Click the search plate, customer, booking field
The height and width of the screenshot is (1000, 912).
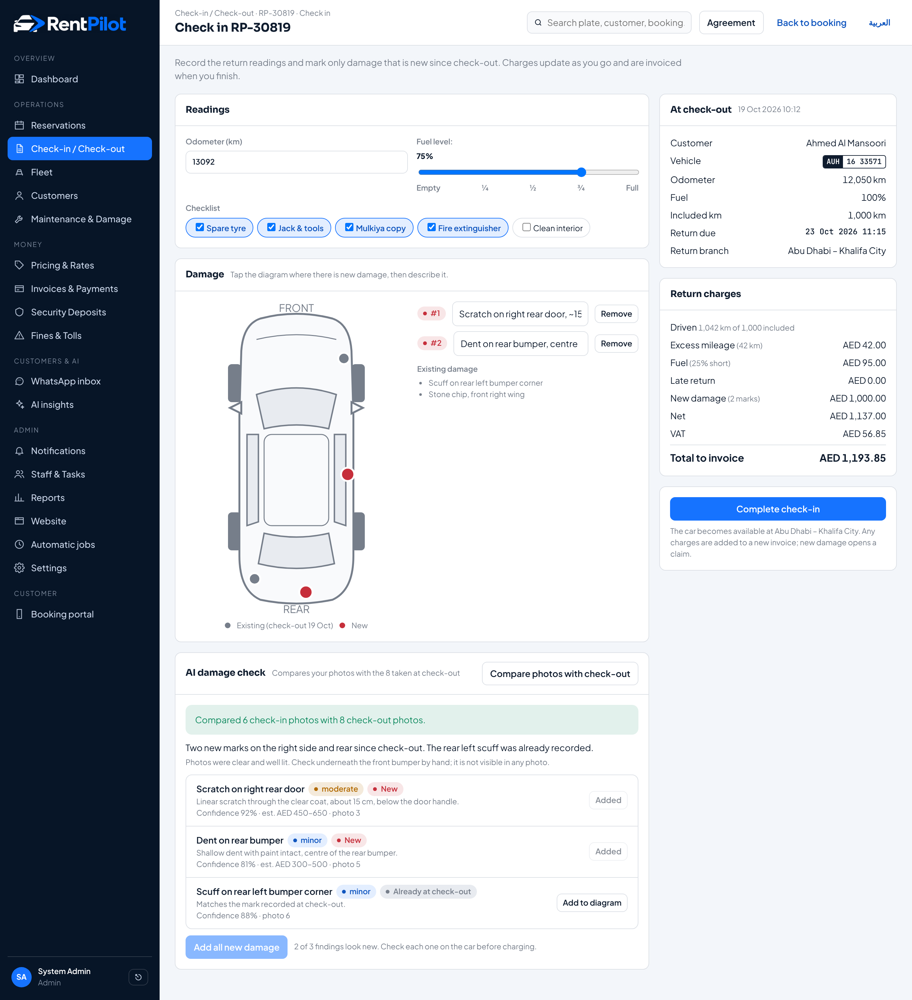(x=609, y=22)
